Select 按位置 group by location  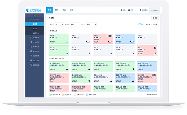(x=155, y=24)
